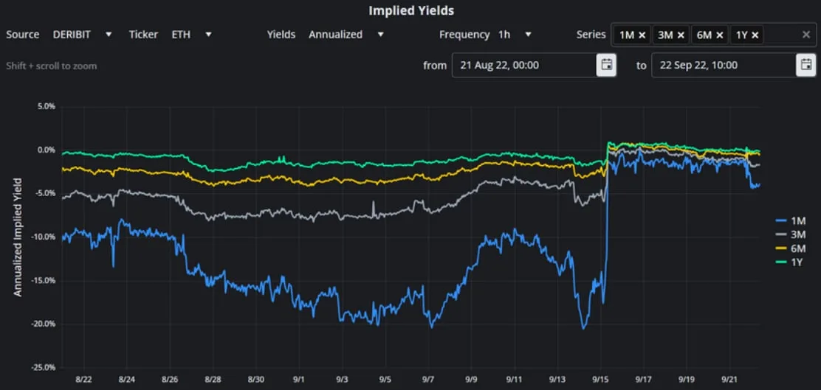Toggle the 1Y series in the legend
Viewport: 821px width, 390px height.
point(788,262)
